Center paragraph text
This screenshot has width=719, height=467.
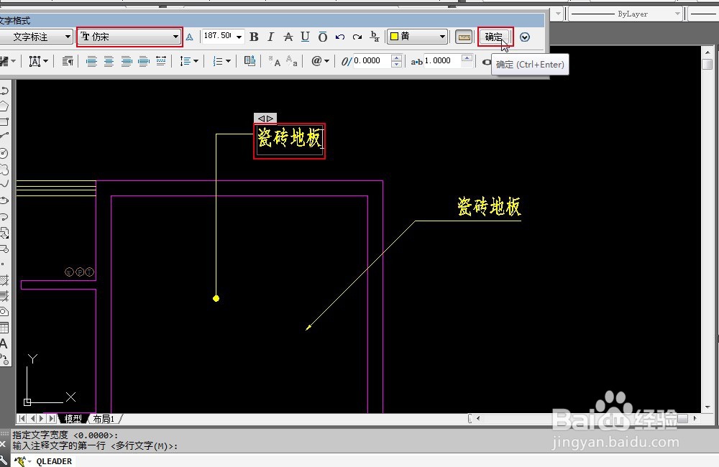(x=109, y=61)
